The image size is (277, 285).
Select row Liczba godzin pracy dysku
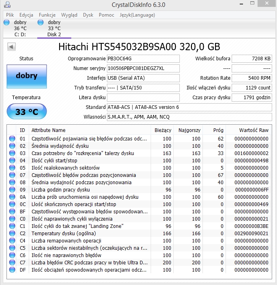[x=139, y=189]
